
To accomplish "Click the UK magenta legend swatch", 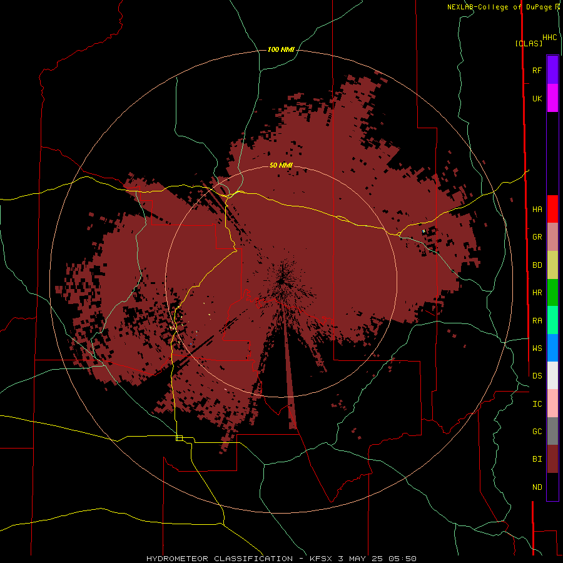I will 552,98.
